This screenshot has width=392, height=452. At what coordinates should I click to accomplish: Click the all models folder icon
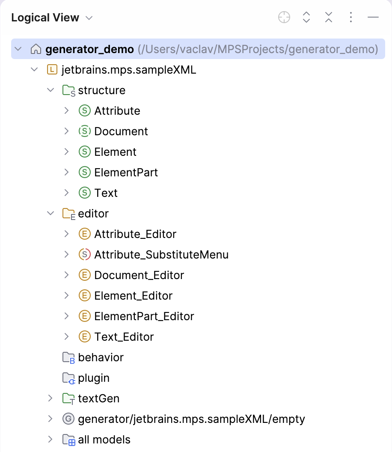(69, 440)
